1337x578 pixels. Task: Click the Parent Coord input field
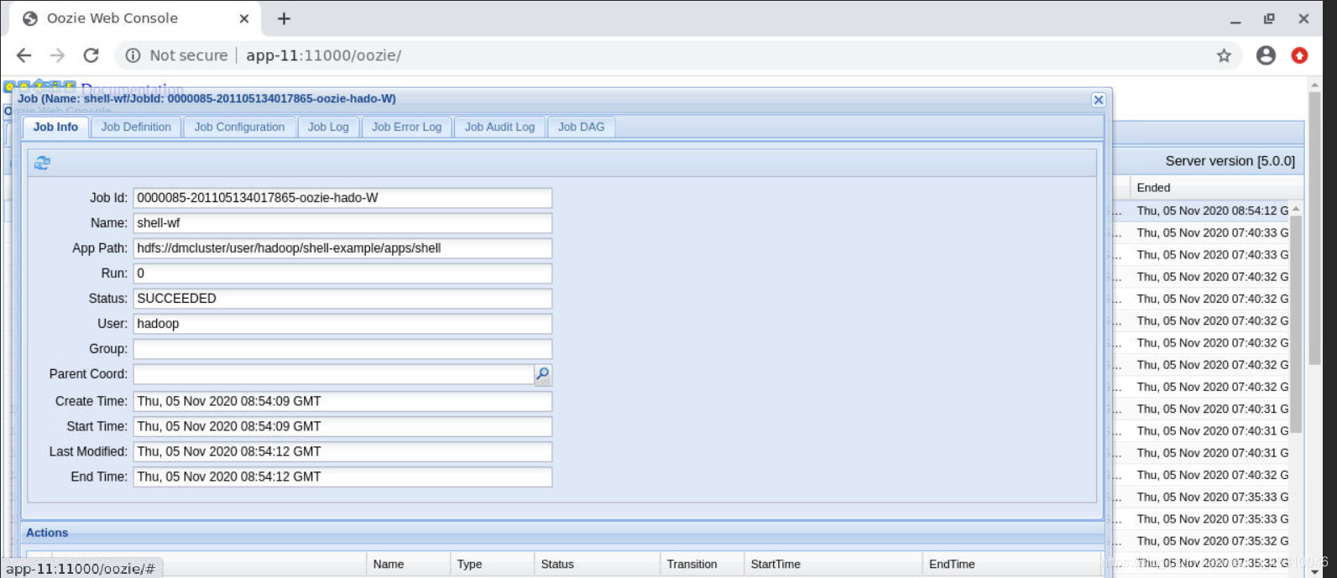334,374
